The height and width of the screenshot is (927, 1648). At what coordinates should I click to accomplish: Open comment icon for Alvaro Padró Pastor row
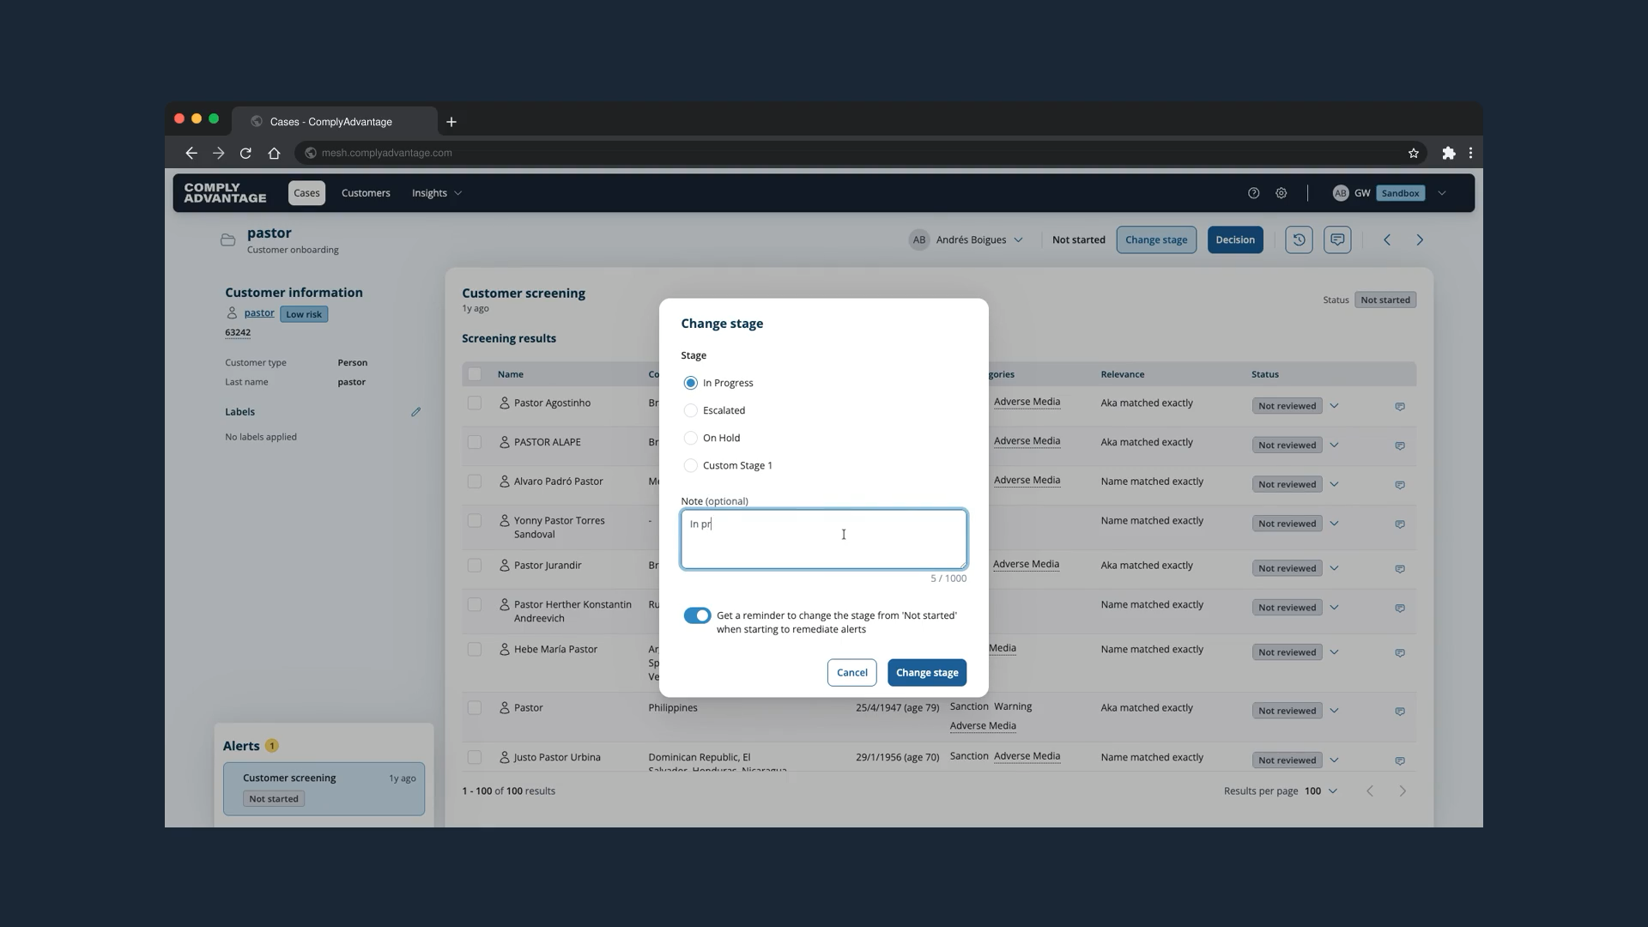1400,485
